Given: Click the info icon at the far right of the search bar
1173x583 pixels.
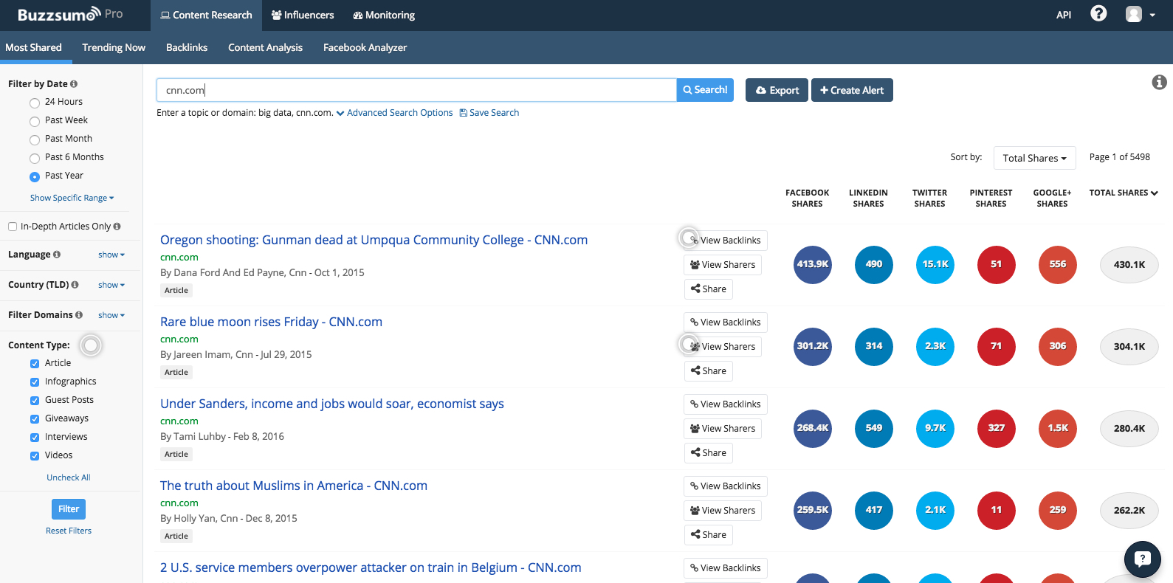Looking at the screenshot, I should (x=1160, y=82).
